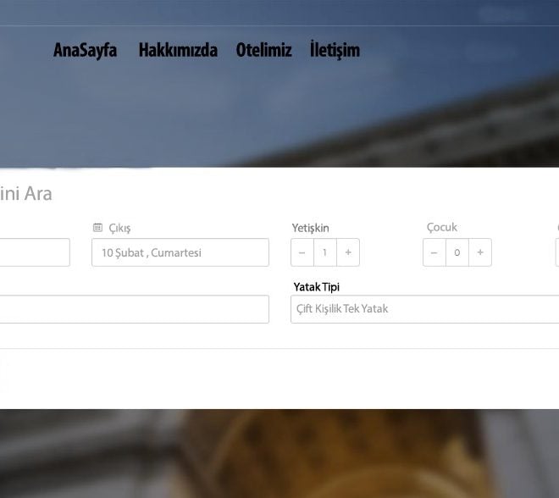Viewport: 559px width, 498px height.
Task: Open the Hakkımızda page
Action: 178,50
